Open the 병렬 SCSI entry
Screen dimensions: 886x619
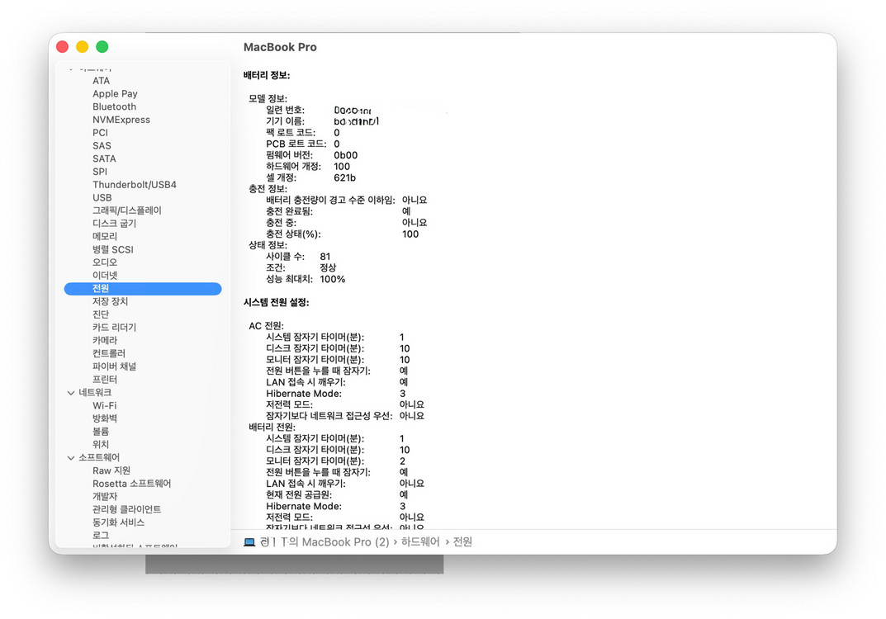click(x=112, y=249)
